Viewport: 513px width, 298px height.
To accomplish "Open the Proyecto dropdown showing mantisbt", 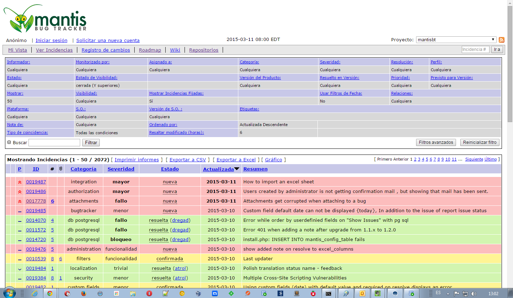I will pyautogui.click(x=456, y=40).
